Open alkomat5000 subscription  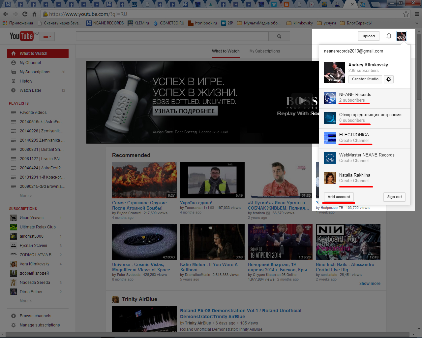tap(38, 236)
